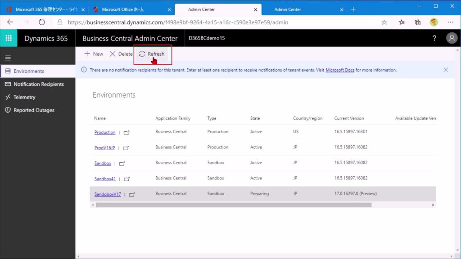
Task: Create a New environment
Action: click(x=94, y=54)
